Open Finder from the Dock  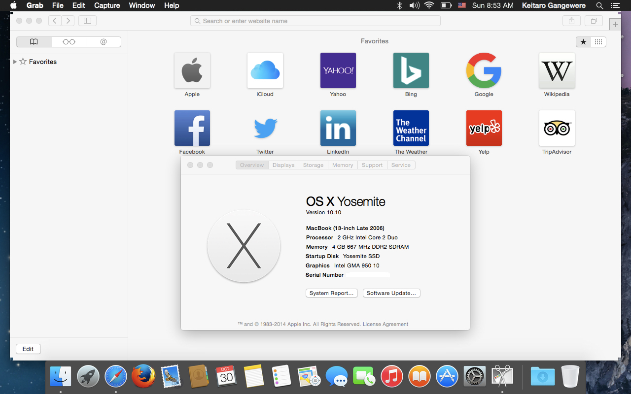coord(61,377)
